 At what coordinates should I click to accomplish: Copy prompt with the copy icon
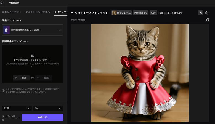pos(208,20)
